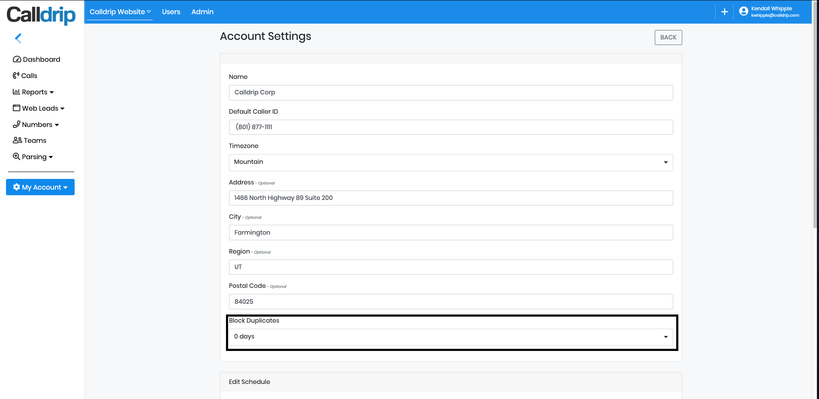
Task: Click the City field containing Farmington
Action: click(451, 233)
